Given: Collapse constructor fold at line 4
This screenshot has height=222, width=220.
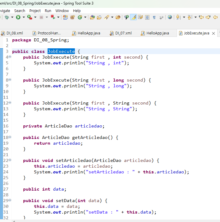Looking at the screenshot, I should [x=10, y=57].
